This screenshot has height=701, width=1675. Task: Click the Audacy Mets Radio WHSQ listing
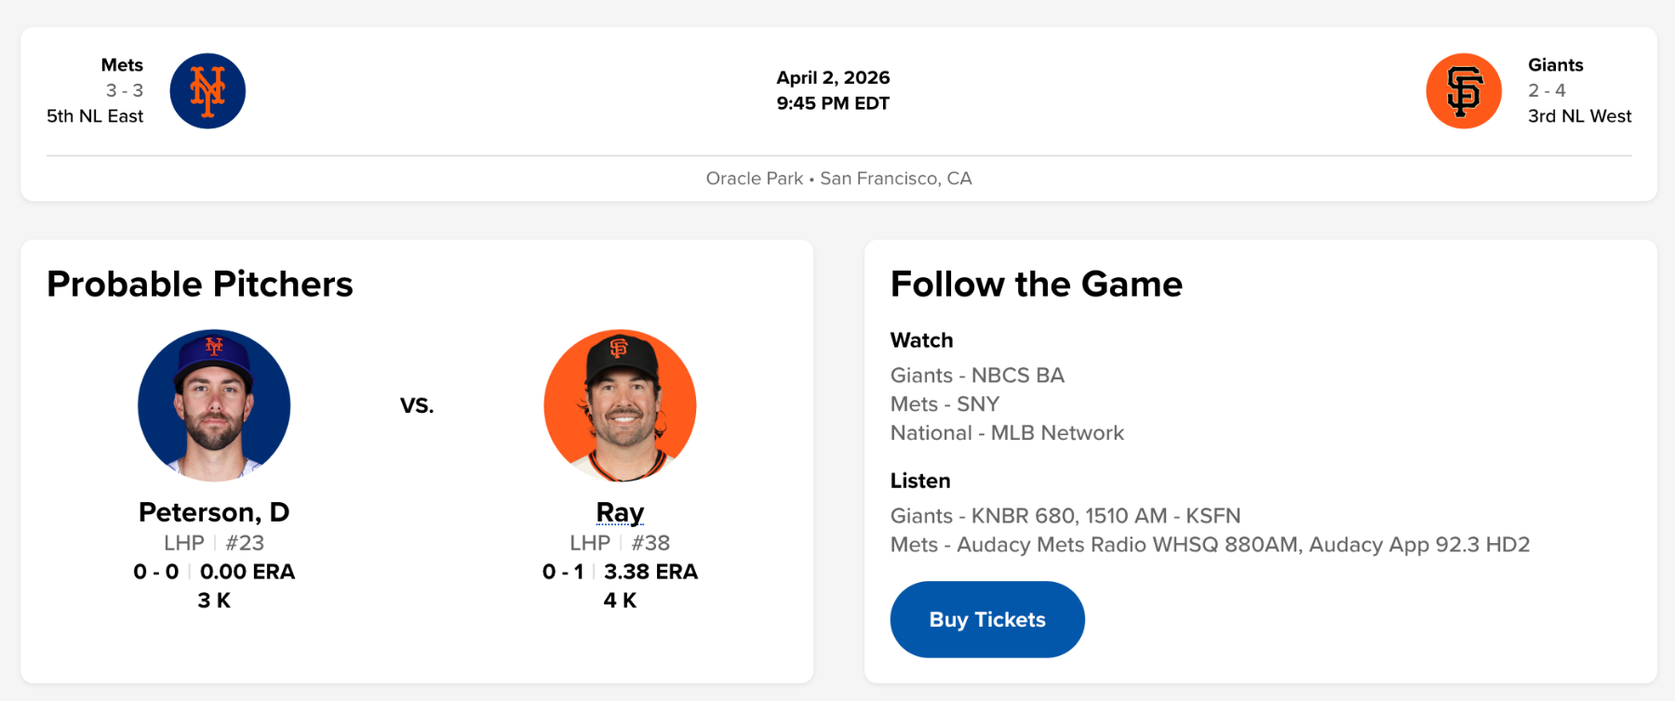(x=1210, y=545)
